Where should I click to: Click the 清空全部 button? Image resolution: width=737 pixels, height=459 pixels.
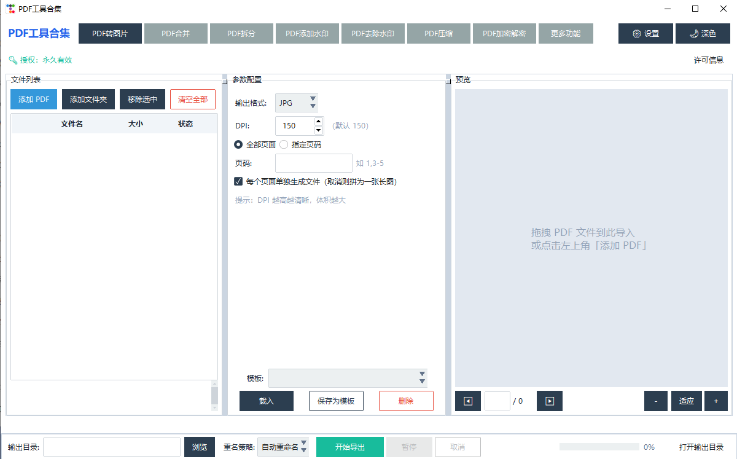coord(193,99)
